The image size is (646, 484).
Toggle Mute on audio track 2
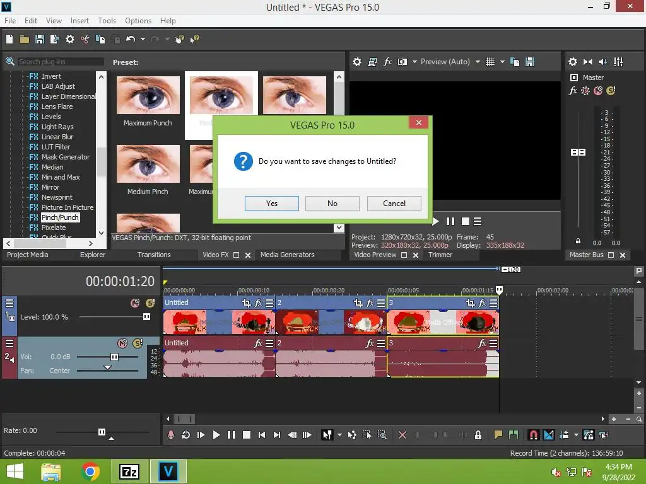coord(122,343)
